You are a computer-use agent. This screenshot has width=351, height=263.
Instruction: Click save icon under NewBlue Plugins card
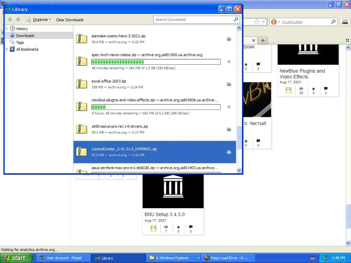point(289,90)
